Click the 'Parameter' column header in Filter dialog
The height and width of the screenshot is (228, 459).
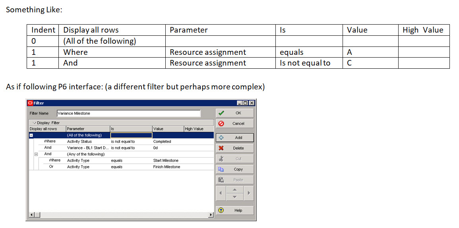pos(88,129)
